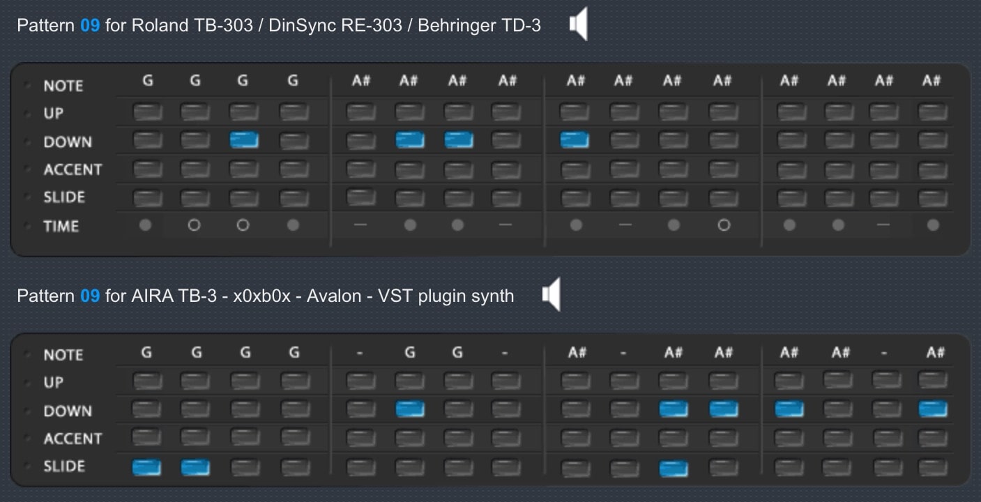
Task: Click the UP row label in the TB-3 pattern
Action: tap(54, 382)
